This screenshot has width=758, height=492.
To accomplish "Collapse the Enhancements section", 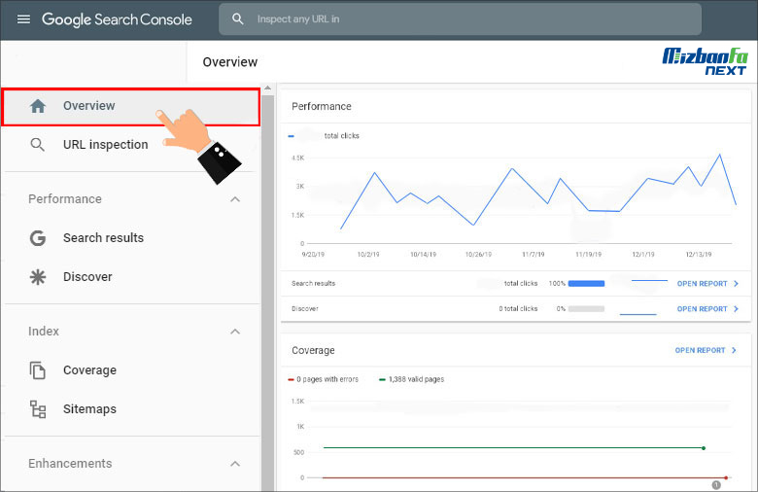I will tap(234, 464).
